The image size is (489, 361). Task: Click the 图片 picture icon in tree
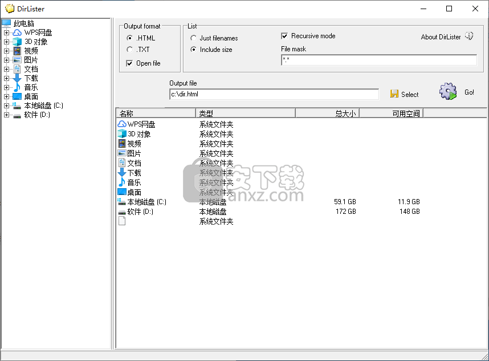click(17, 60)
